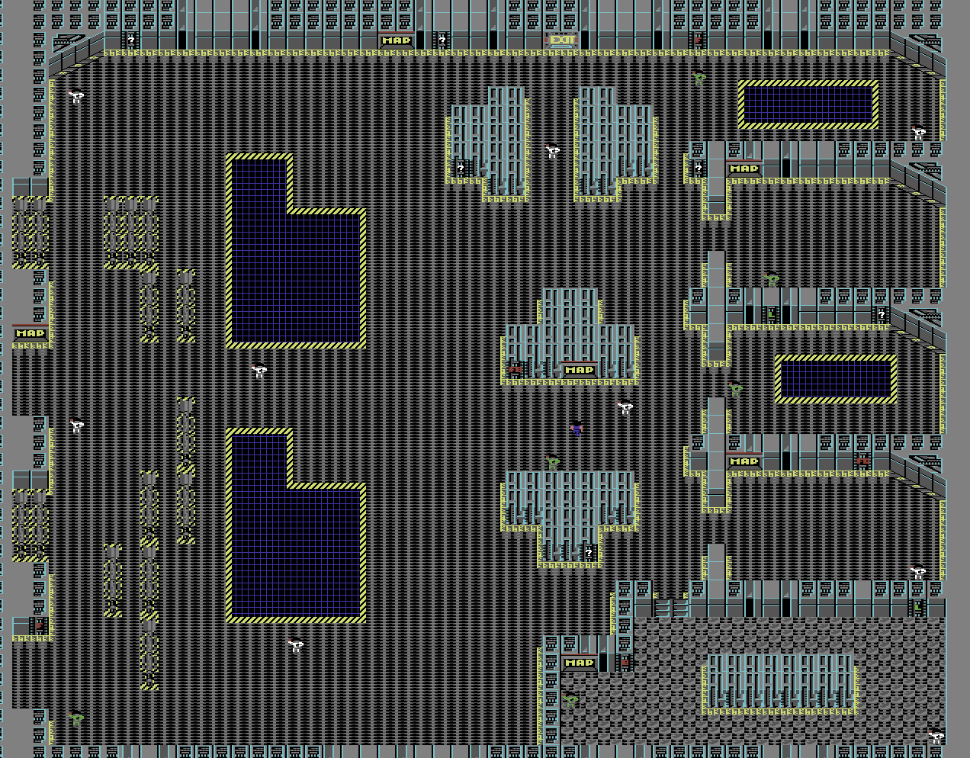Screen dimensions: 970x758
Task: Click the white robot between the upper rack clusters
Action: [x=553, y=150]
